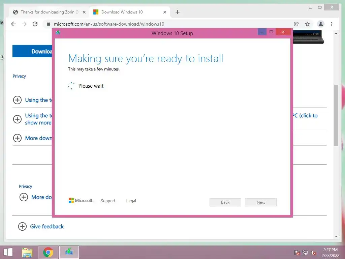Click the Give feedback link text

46,226
